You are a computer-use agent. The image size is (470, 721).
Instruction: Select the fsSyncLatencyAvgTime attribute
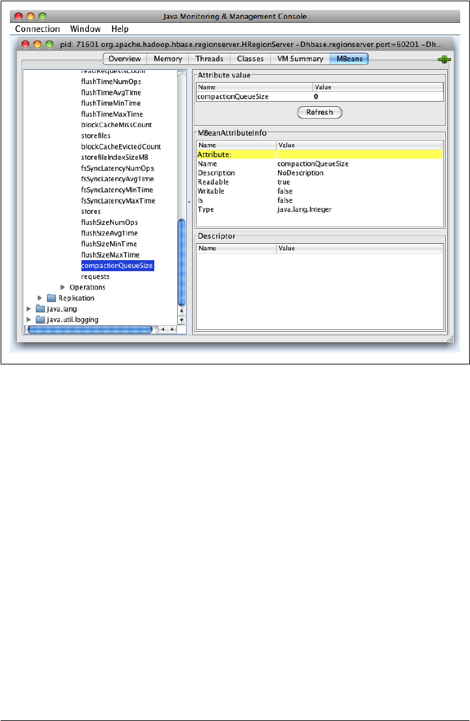(x=117, y=179)
